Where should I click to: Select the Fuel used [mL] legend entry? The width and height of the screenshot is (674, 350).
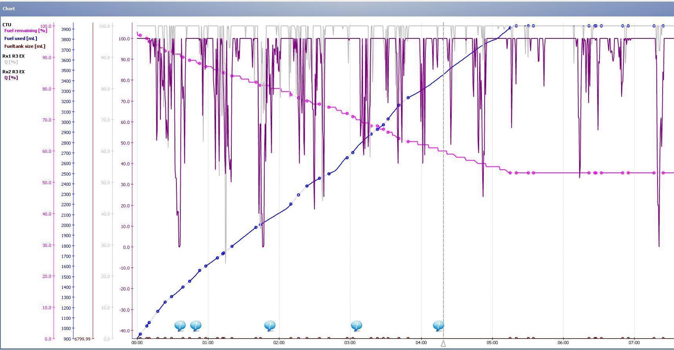click(20, 38)
